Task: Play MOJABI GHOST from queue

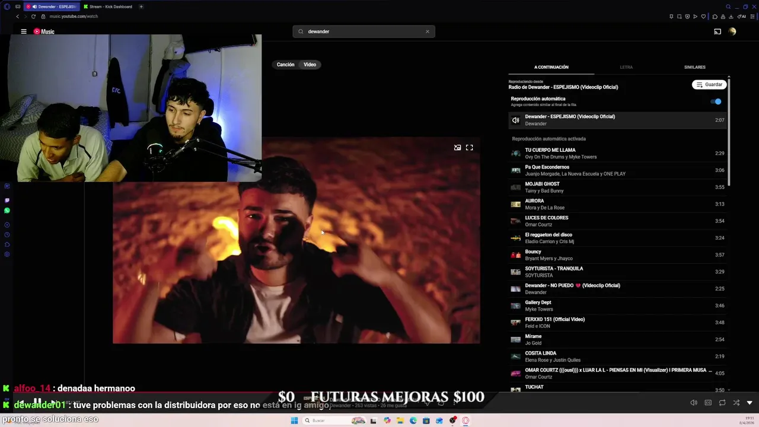Action: (x=617, y=187)
